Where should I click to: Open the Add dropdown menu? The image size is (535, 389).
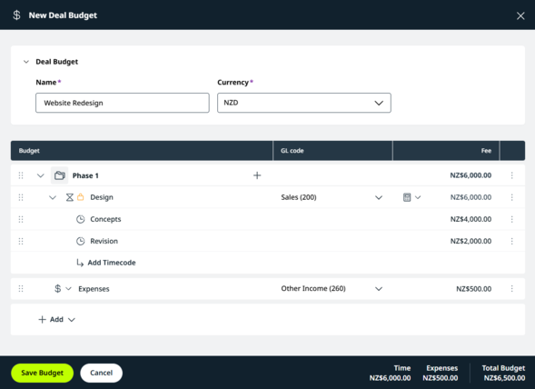point(56,320)
